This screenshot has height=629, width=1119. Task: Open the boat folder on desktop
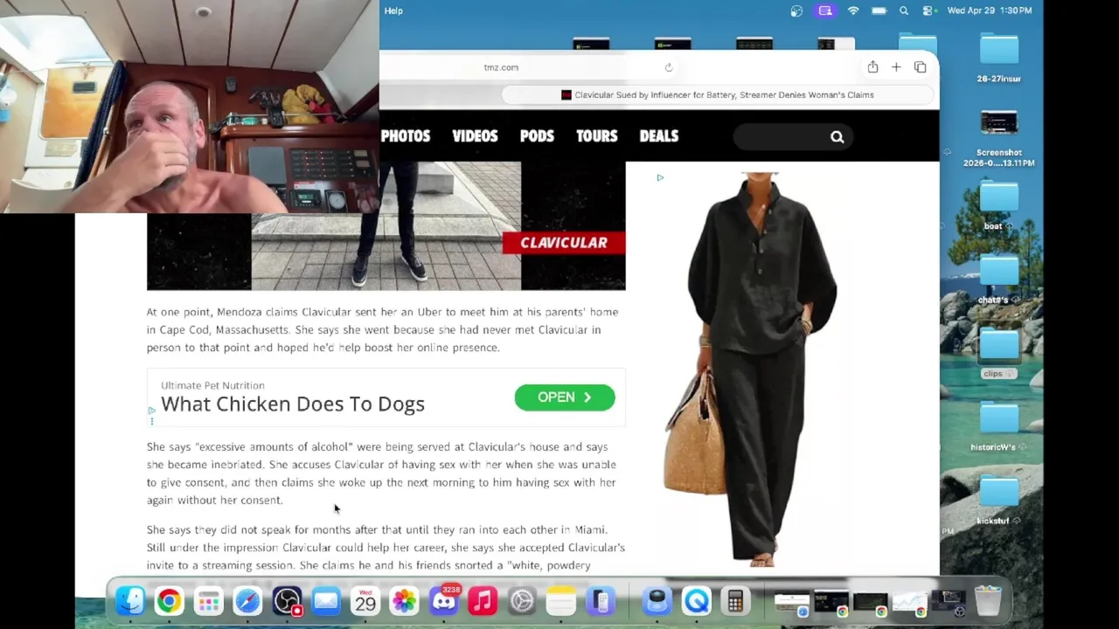(998, 205)
